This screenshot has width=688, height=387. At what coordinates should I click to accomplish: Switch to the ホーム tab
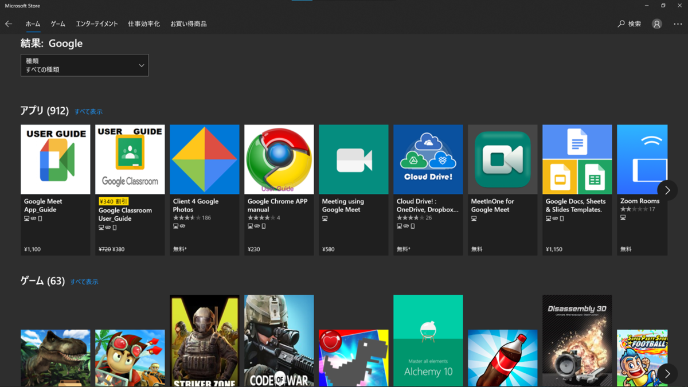33,24
